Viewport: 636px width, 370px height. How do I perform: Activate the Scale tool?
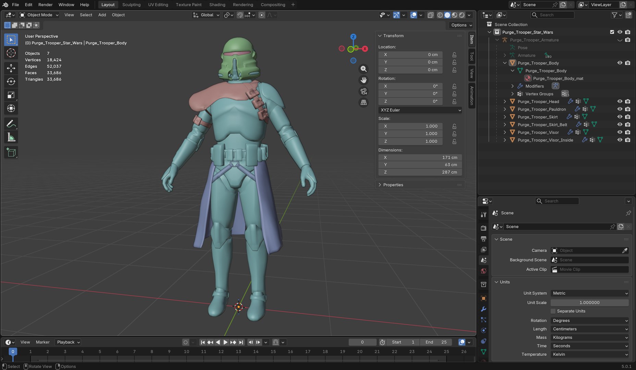coord(11,95)
